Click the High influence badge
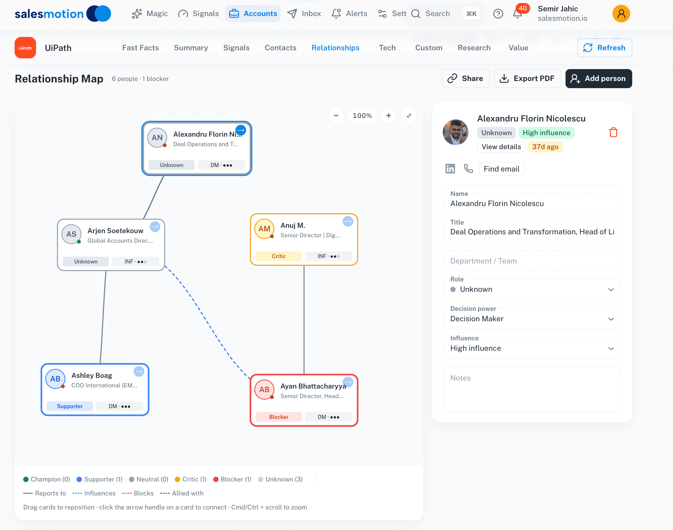 pyautogui.click(x=546, y=133)
